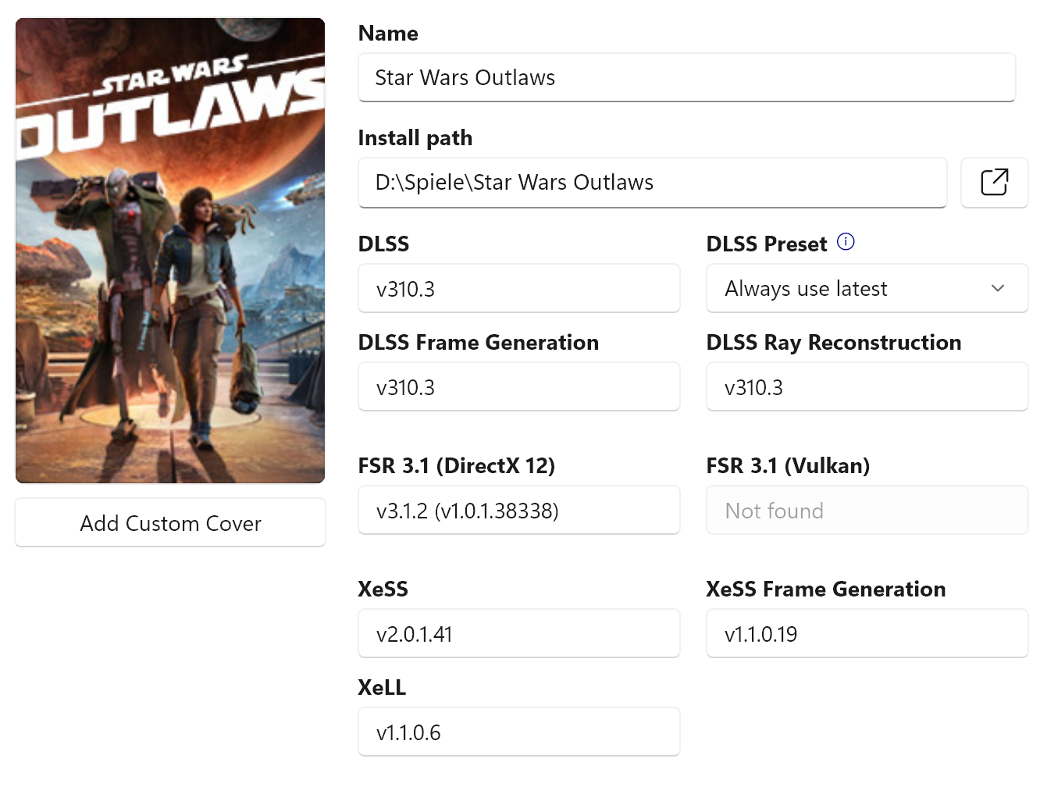This screenshot has height=787, width=1040.
Task: Click the XeLL label text
Action: tap(382, 688)
